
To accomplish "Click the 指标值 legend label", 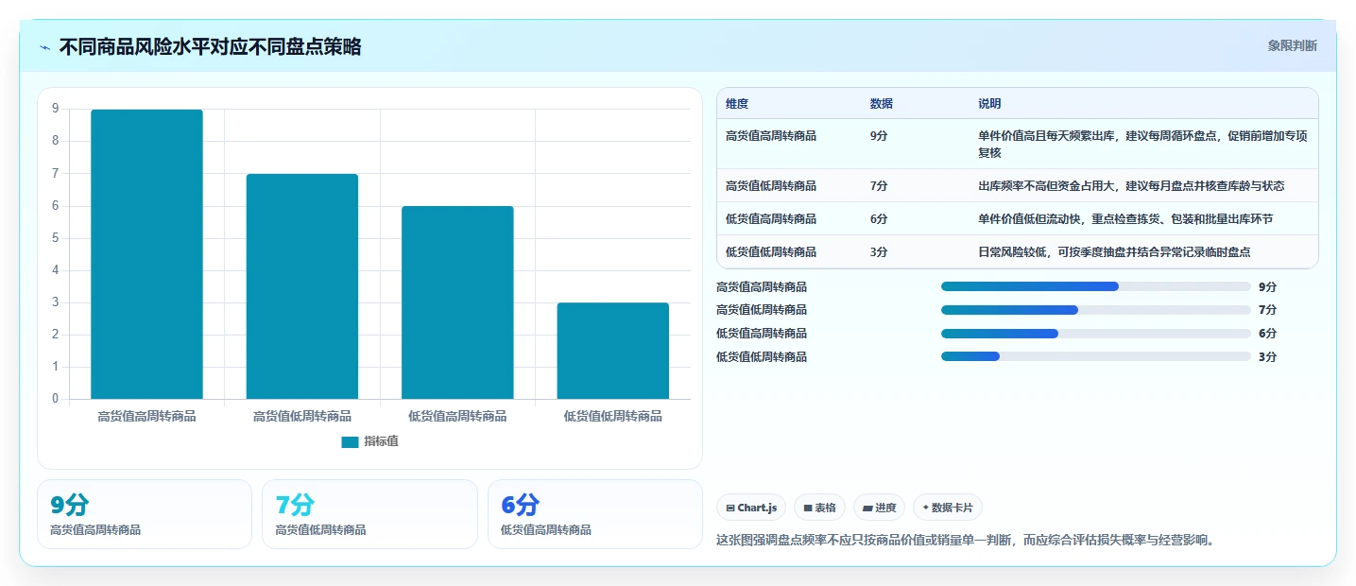I will (382, 441).
